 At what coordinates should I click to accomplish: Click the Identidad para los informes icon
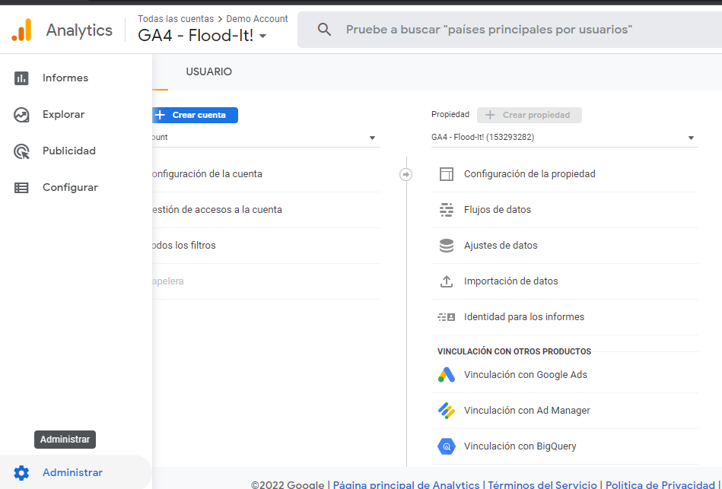coord(446,317)
